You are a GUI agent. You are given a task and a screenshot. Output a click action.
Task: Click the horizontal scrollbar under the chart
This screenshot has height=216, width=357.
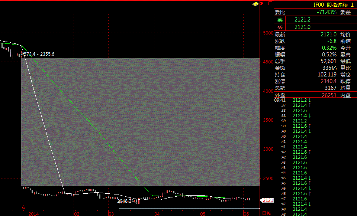189,209
